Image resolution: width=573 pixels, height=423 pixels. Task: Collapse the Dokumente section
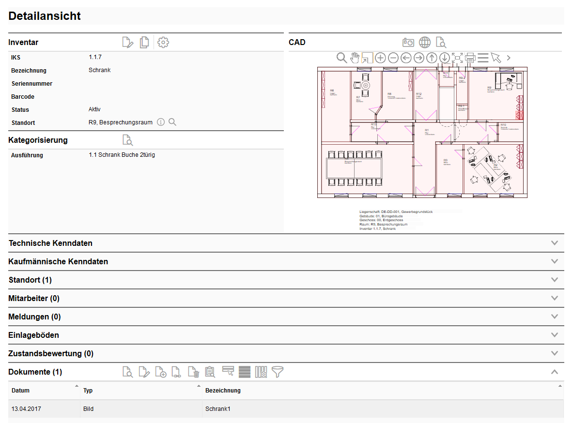coord(554,372)
